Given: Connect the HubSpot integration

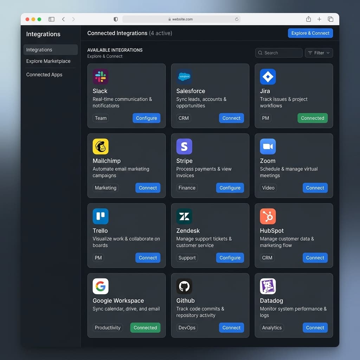Looking at the screenshot, I should click(315, 258).
